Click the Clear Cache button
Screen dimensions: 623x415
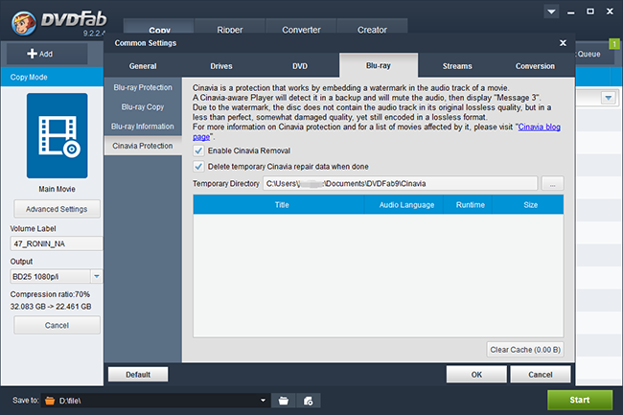pyautogui.click(x=525, y=350)
